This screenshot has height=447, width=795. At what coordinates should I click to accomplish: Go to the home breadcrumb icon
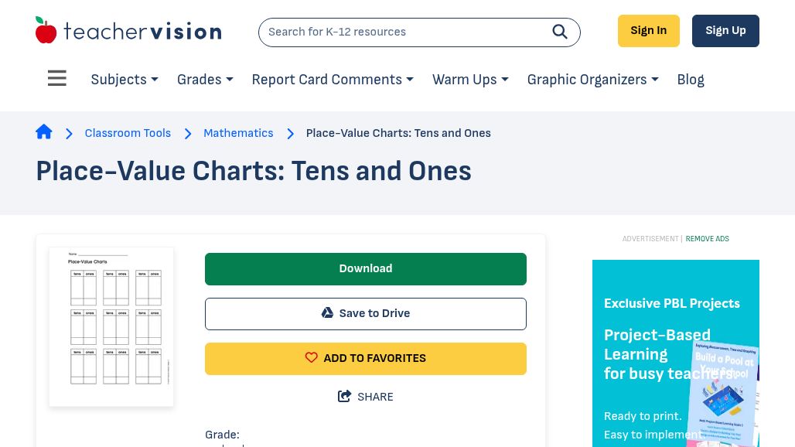(44, 132)
